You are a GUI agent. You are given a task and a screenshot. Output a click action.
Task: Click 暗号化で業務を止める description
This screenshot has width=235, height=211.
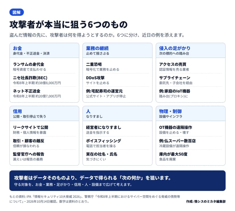102,69
